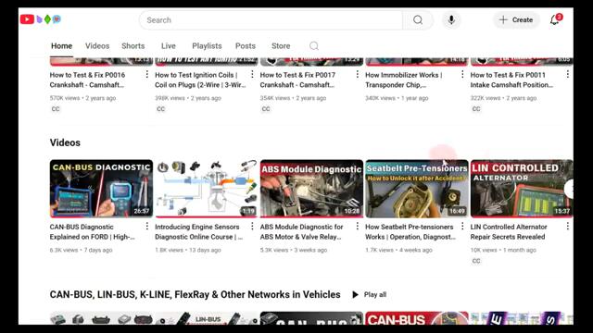Screen dimensions: 593x333
Task: Open title 'How Immobilizer Works'
Action: 404,80
